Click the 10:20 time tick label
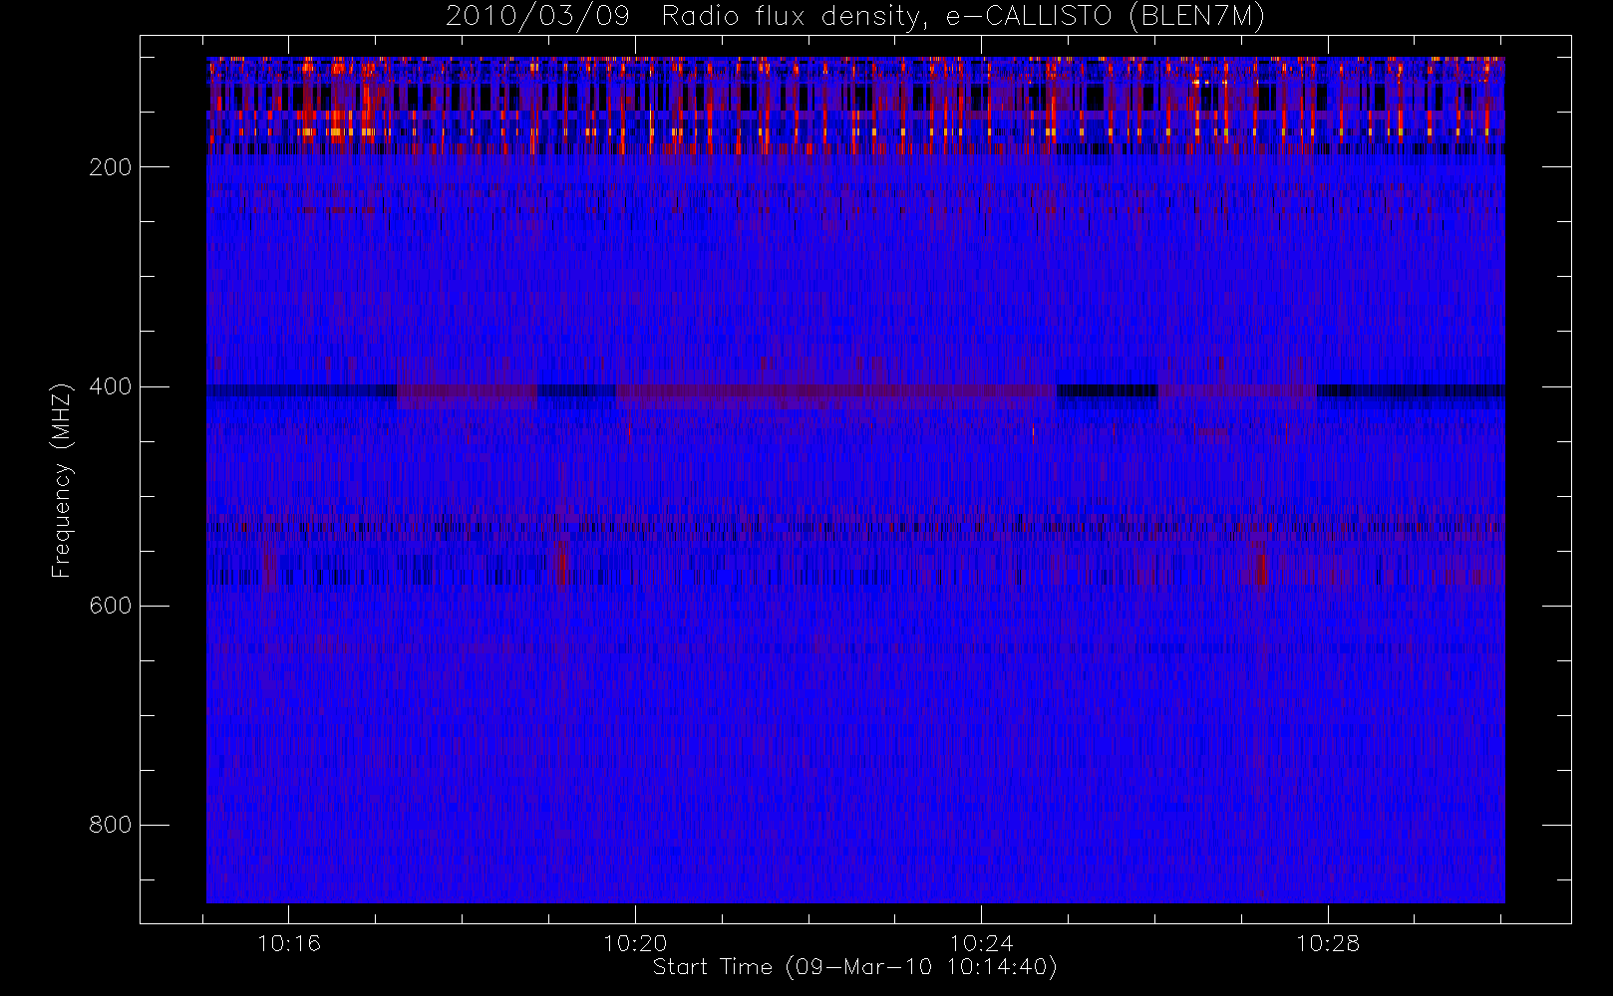1613x996 pixels. point(635,943)
